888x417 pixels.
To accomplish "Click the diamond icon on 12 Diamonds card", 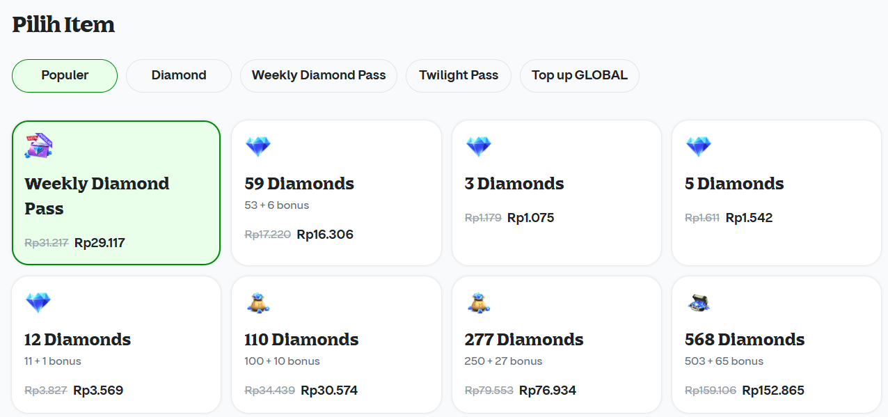I will 38,302.
